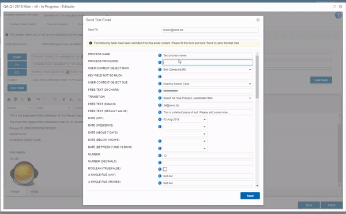This screenshot has width=346, height=214.
Task: Click info icon for DATE (WEEKDAYS)
Action: pos(160,127)
